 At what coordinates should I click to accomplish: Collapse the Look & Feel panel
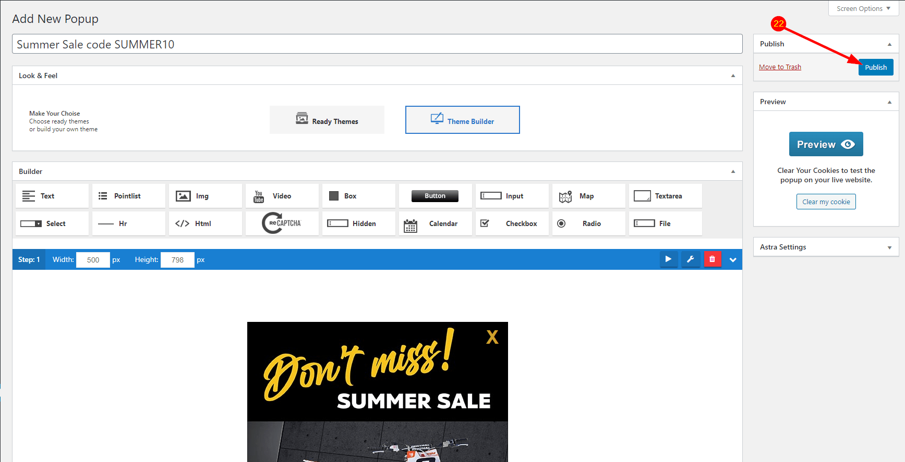[732, 76]
